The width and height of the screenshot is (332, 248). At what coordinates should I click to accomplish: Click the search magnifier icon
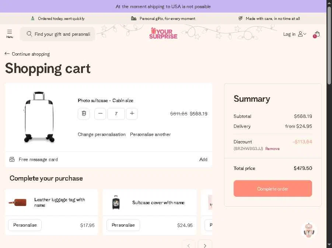[29, 34]
